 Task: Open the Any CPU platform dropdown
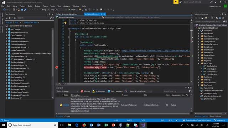[58, 10]
